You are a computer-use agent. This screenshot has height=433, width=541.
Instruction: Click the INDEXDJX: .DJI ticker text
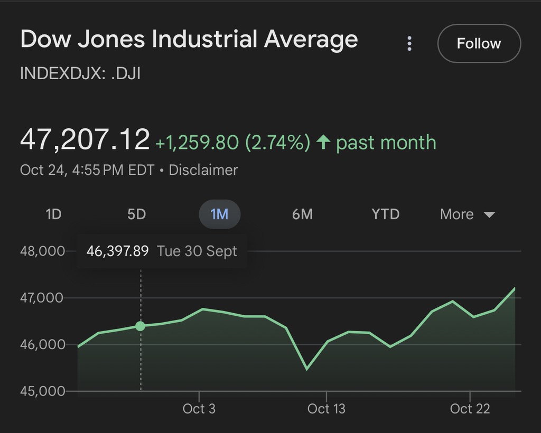click(80, 73)
